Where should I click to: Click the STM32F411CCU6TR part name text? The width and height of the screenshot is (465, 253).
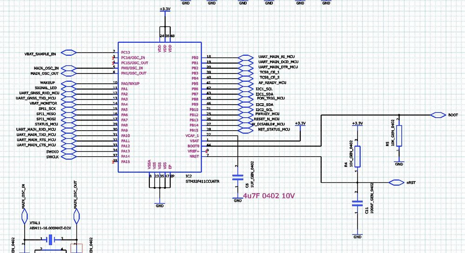coord(202,181)
